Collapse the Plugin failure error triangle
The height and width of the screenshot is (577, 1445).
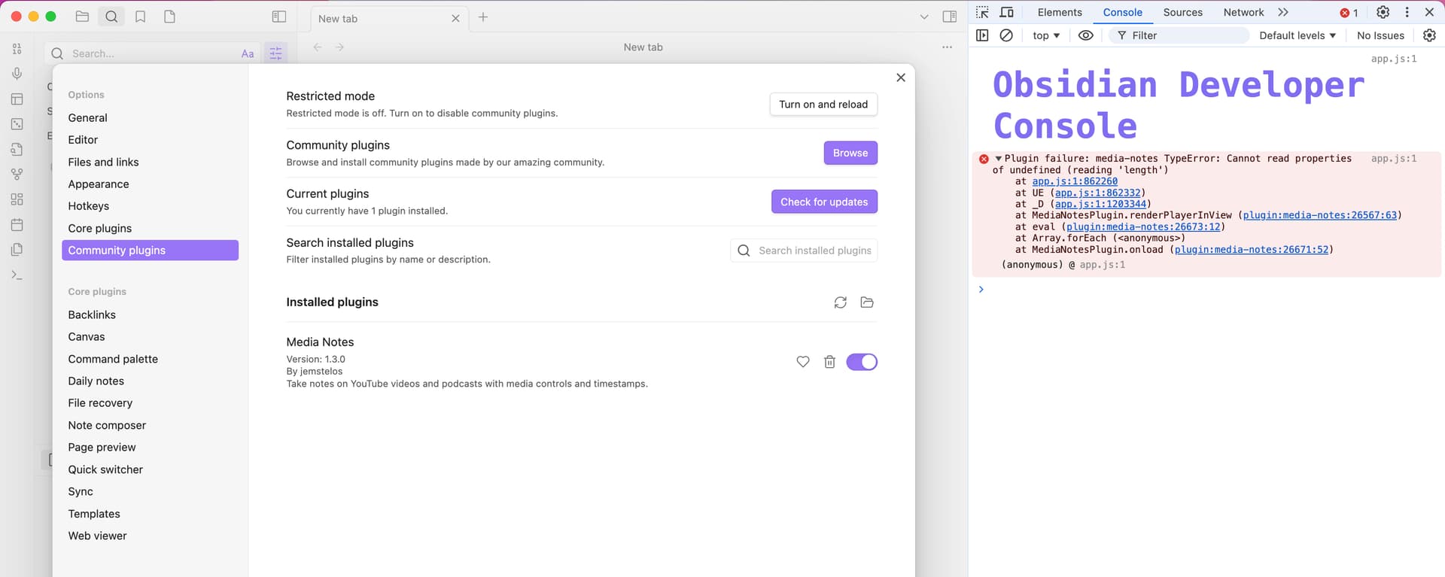[998, 159]
